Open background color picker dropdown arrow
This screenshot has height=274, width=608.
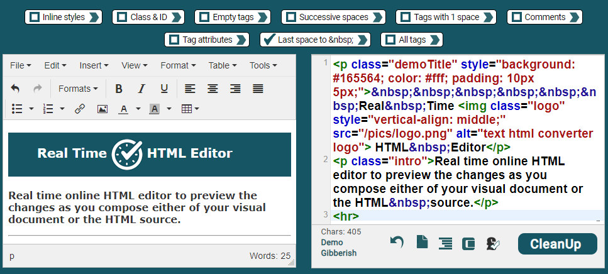pos(169,109)
